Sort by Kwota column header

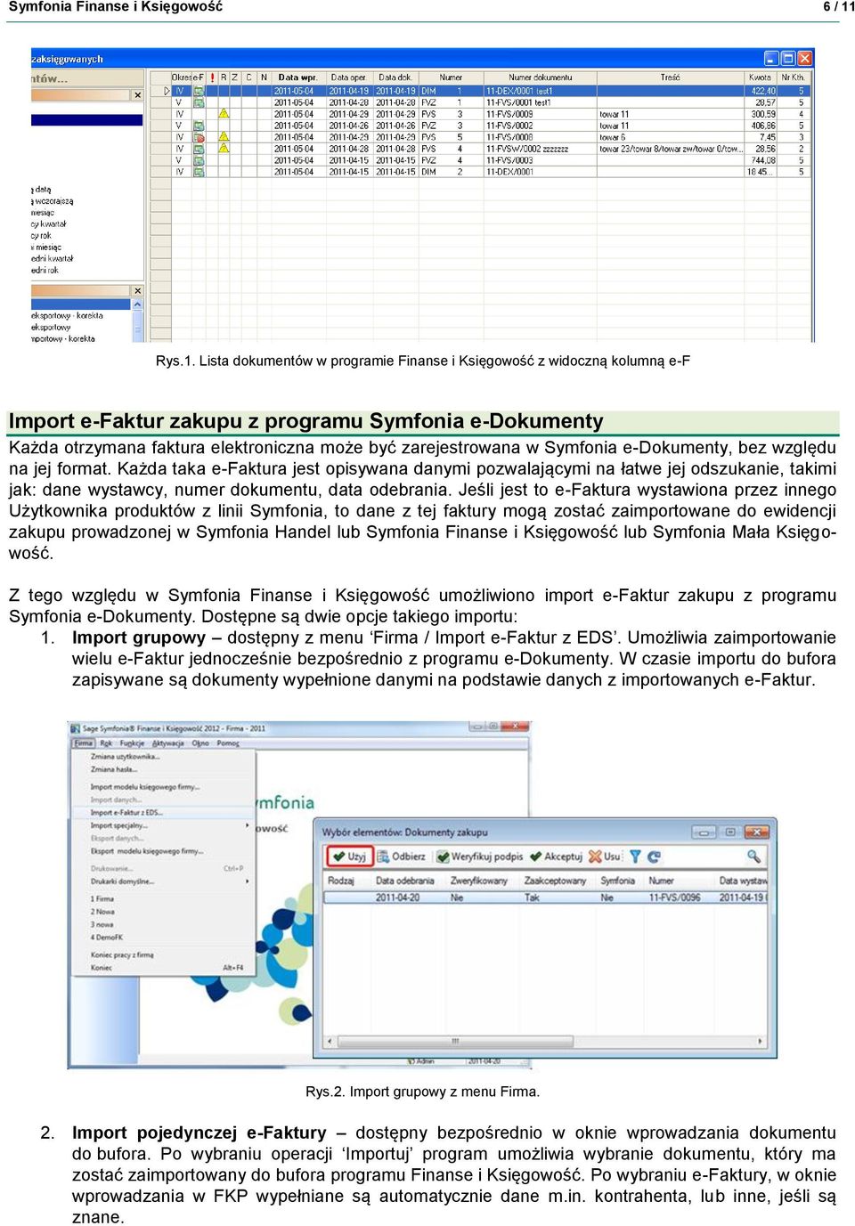(x=761, y=77)
